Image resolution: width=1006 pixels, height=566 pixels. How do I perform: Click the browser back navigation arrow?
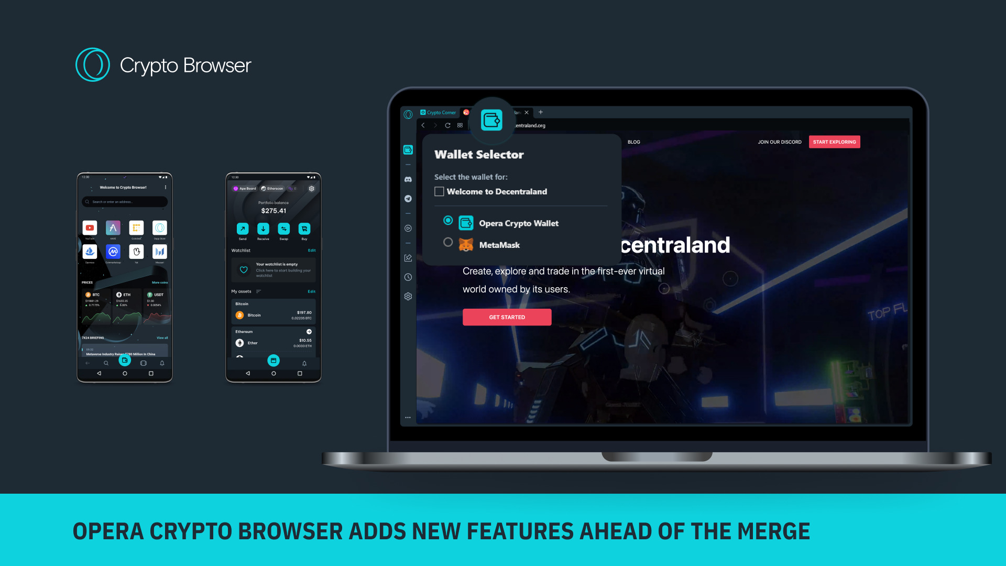click(423, 125)
